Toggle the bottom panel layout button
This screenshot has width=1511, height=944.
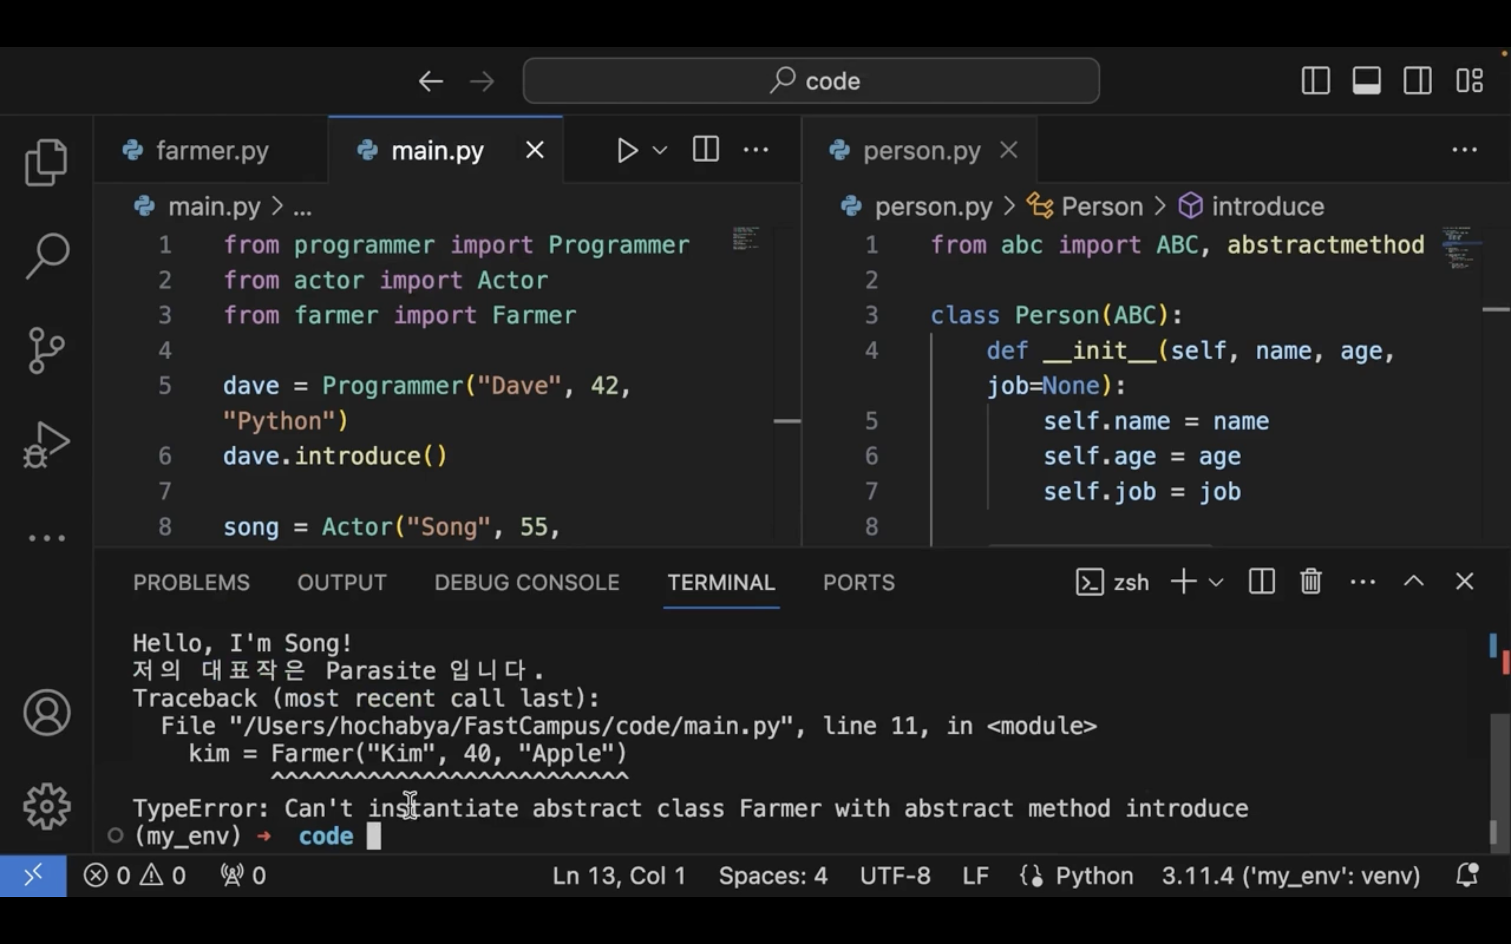pos(1366,80)
